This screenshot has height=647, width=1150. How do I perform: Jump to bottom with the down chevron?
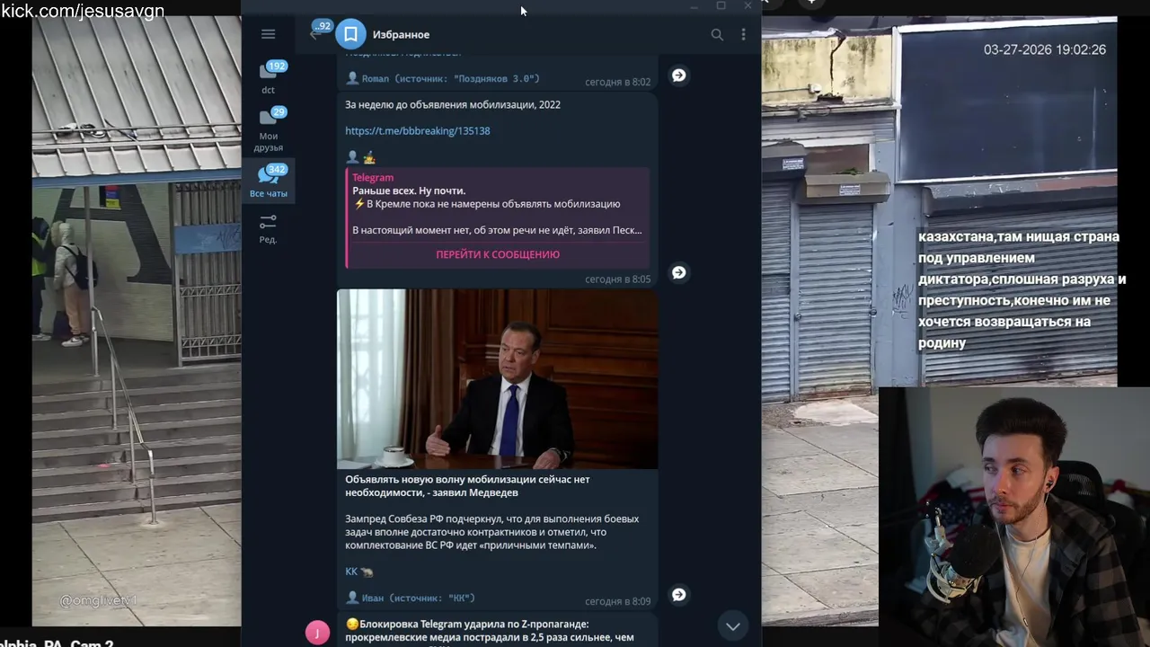click(733, 626)
